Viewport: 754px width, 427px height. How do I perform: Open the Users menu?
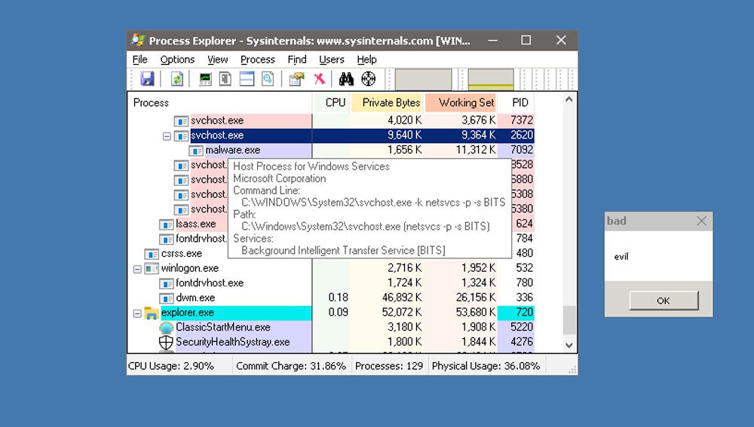(x=332, y=59)
